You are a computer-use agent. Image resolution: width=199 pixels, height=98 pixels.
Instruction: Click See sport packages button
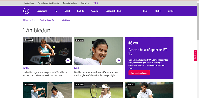[139, 73]
